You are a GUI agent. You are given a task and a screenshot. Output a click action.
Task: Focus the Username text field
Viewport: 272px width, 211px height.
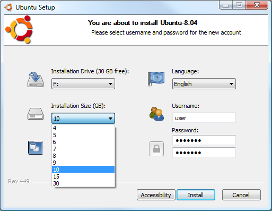coord(204,118)
